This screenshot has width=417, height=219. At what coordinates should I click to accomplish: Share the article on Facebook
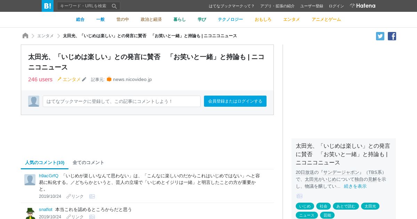(392, 36)
